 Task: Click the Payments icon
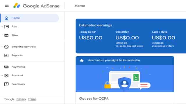click(x=6, y=67)
